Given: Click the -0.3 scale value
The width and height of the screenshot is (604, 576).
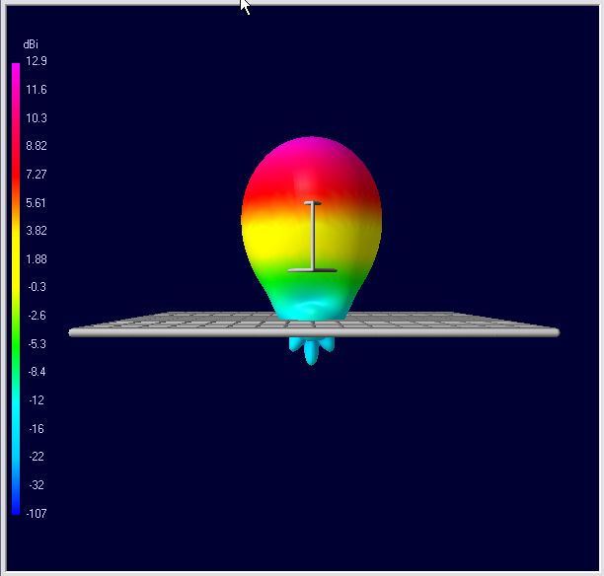Looking at the screenshot, I should tap(37, 287).
